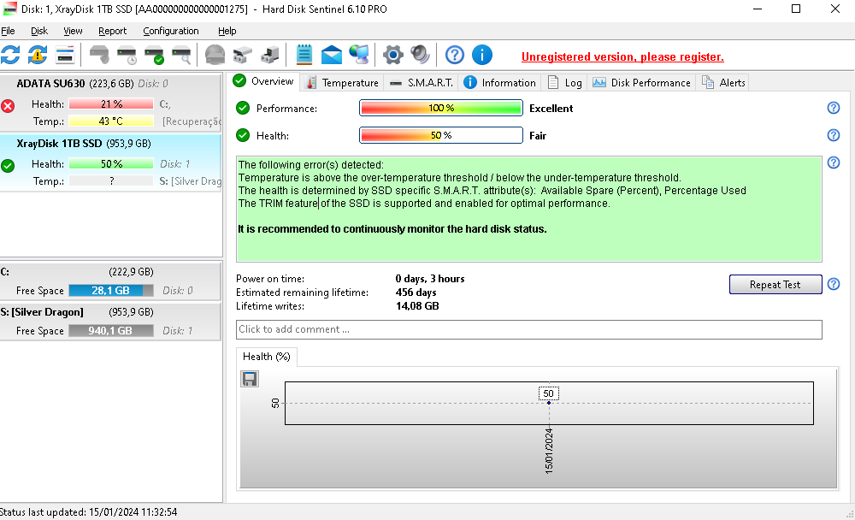Switch to the Log tab
This screenshot has width=855, height=520.
(564, 82)
